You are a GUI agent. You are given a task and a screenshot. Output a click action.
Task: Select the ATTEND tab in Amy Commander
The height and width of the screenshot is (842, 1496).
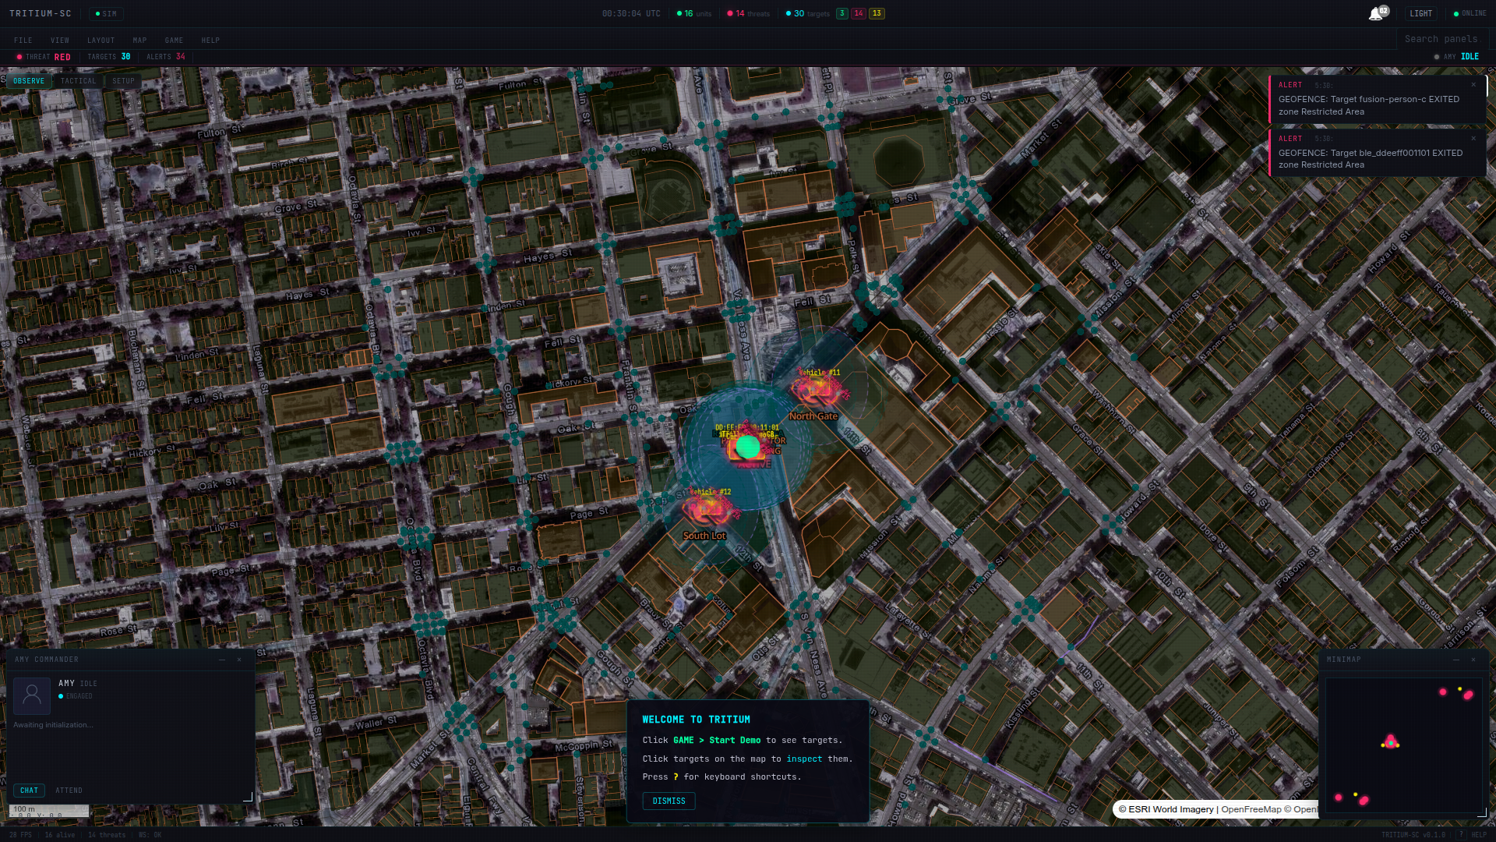point(69,791)
